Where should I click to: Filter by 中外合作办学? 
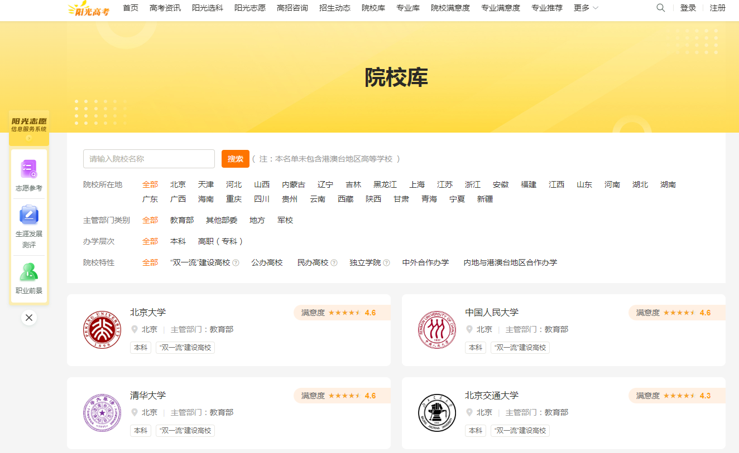pyautogui.click(x=426, y=262)
